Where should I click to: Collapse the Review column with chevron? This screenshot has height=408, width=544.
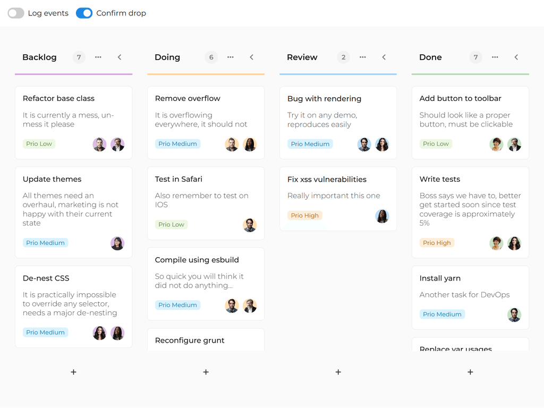click(x=384, y=57)
